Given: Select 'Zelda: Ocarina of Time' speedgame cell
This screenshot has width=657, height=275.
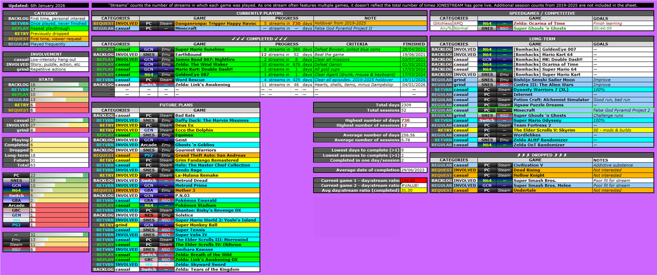Looking at the screenshot, I should click(x=552, y=24).
